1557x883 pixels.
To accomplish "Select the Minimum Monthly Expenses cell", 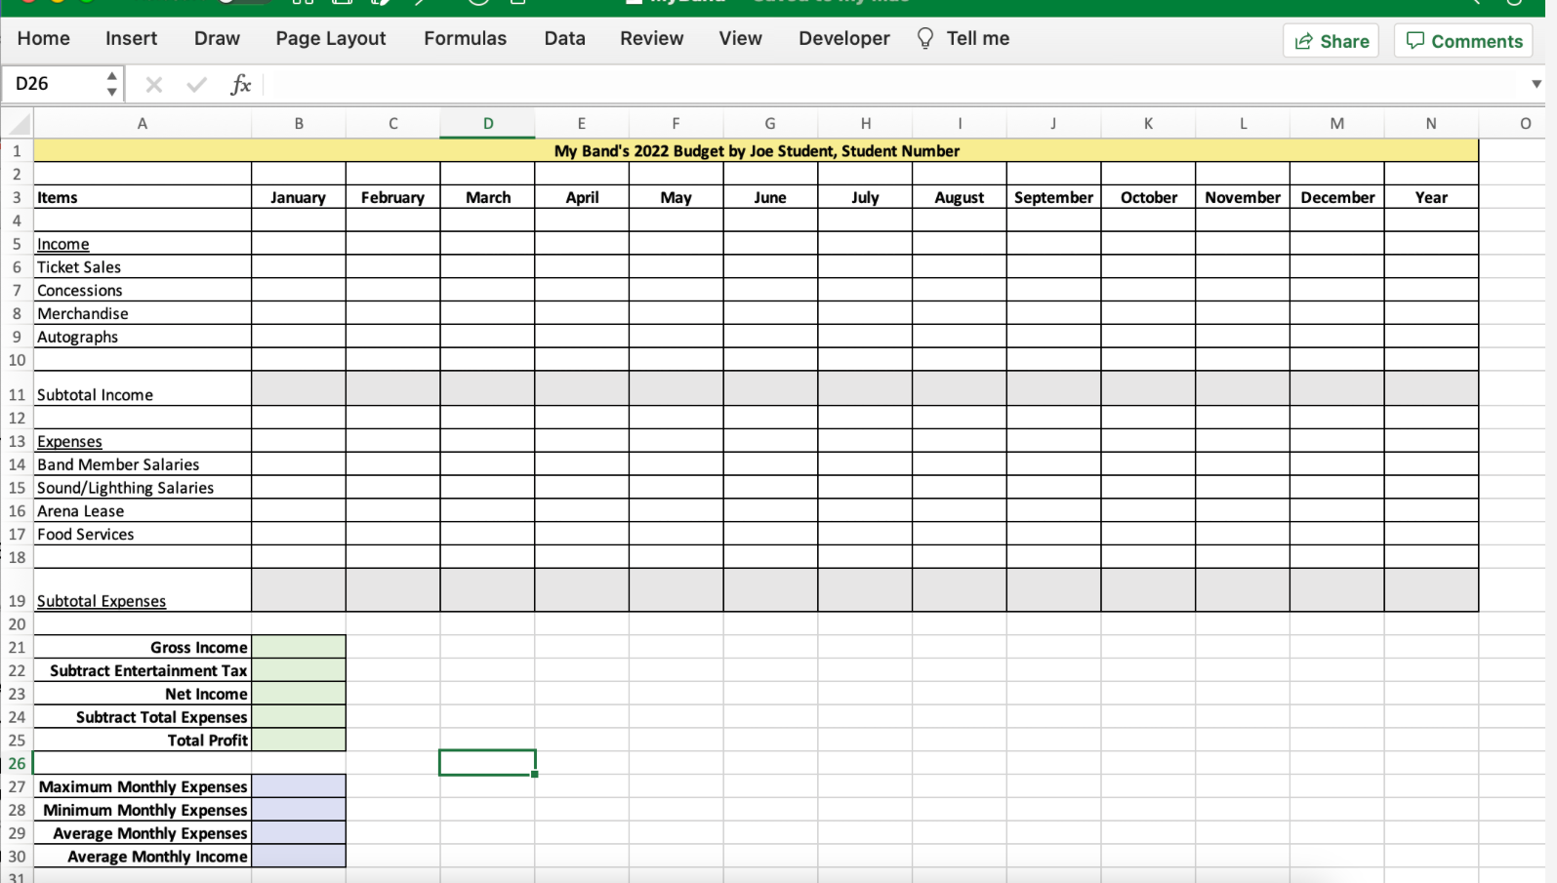I will [x=143, y=810].
